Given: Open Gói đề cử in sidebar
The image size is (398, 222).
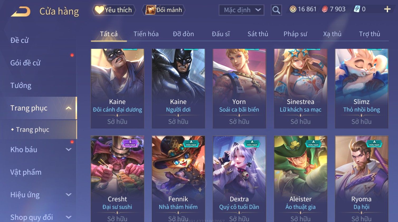Looking at the screenshot, I should coord(25,63).
